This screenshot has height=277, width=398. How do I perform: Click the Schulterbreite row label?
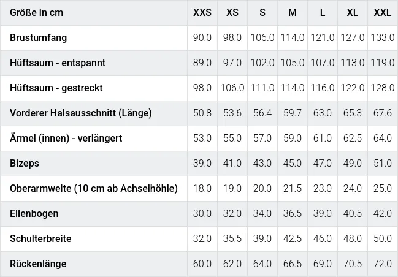[x=40, y=238]
